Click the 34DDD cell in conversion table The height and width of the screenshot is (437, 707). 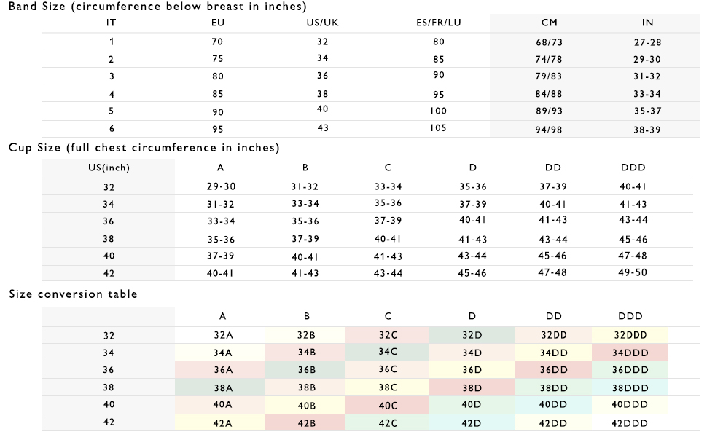629,353
